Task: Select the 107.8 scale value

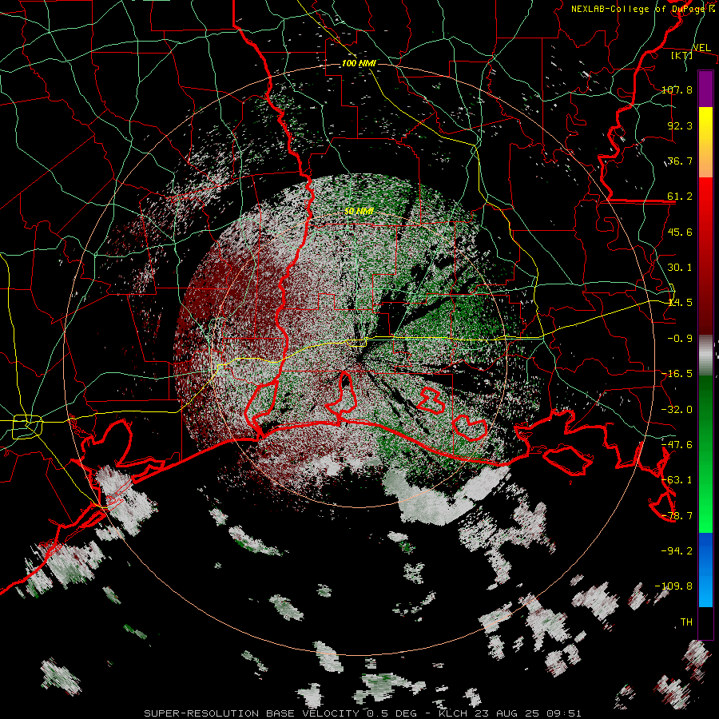Action: pyautogui.click(x=677, y=89)
